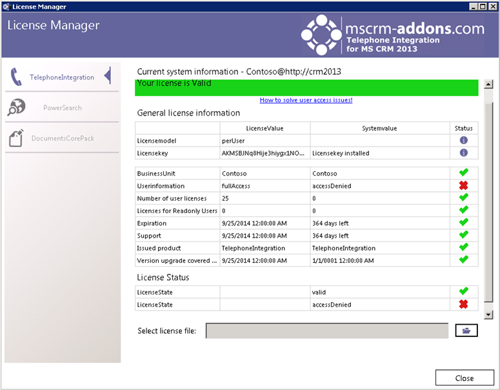
Task: Click the 'Your license is Valid' green banner
Action: (306, 87)
